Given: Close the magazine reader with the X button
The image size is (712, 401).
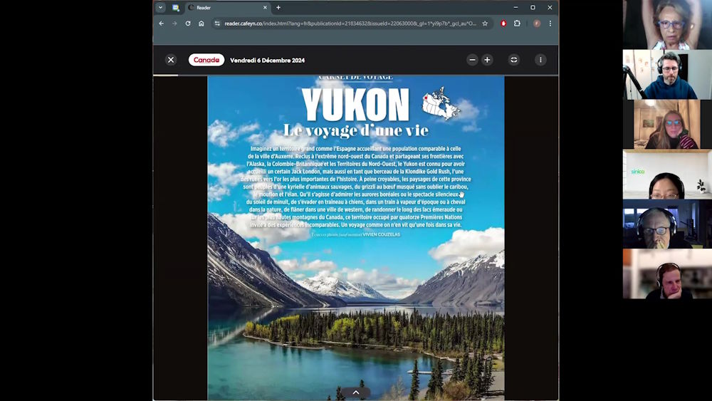Looking at the screenshot, I should coord(171,60).
